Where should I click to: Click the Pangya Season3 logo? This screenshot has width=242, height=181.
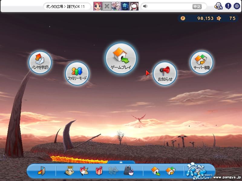(x=199, y=172)
